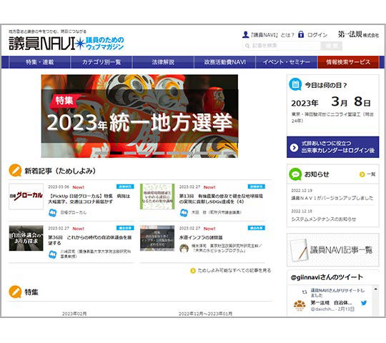Click the author icon under 第13回 article

pos(184,213)
